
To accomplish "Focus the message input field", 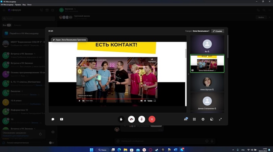I will click(x=162, y=141).
